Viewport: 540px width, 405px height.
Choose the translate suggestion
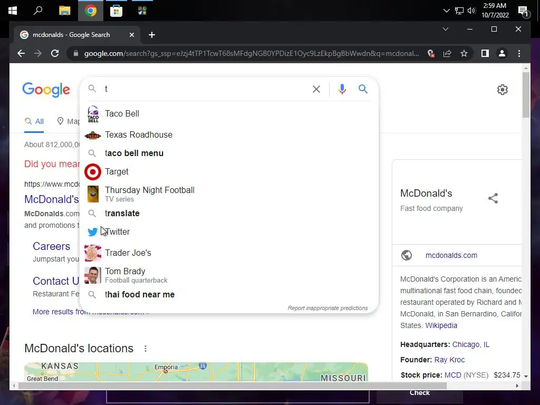tap(229, 213)
